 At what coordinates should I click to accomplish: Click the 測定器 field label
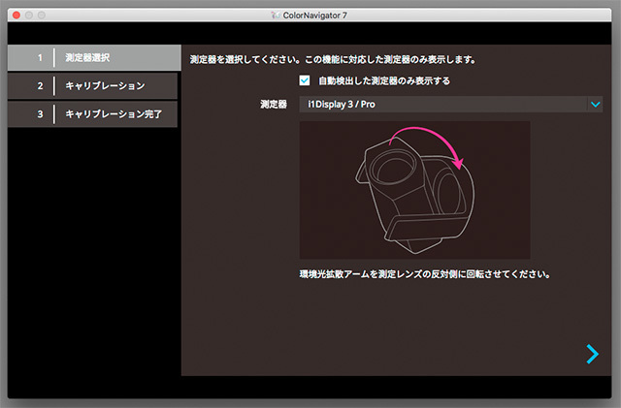click(x=274, y=105)
